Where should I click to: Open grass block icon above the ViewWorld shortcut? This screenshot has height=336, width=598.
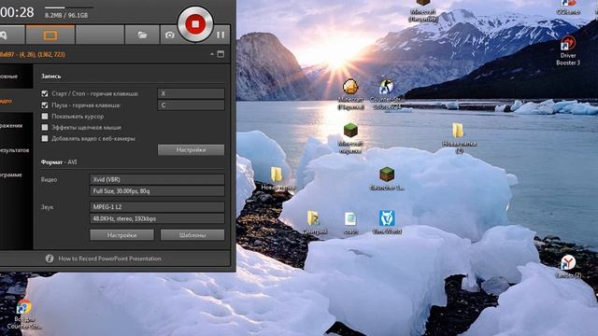coord(387,178)
